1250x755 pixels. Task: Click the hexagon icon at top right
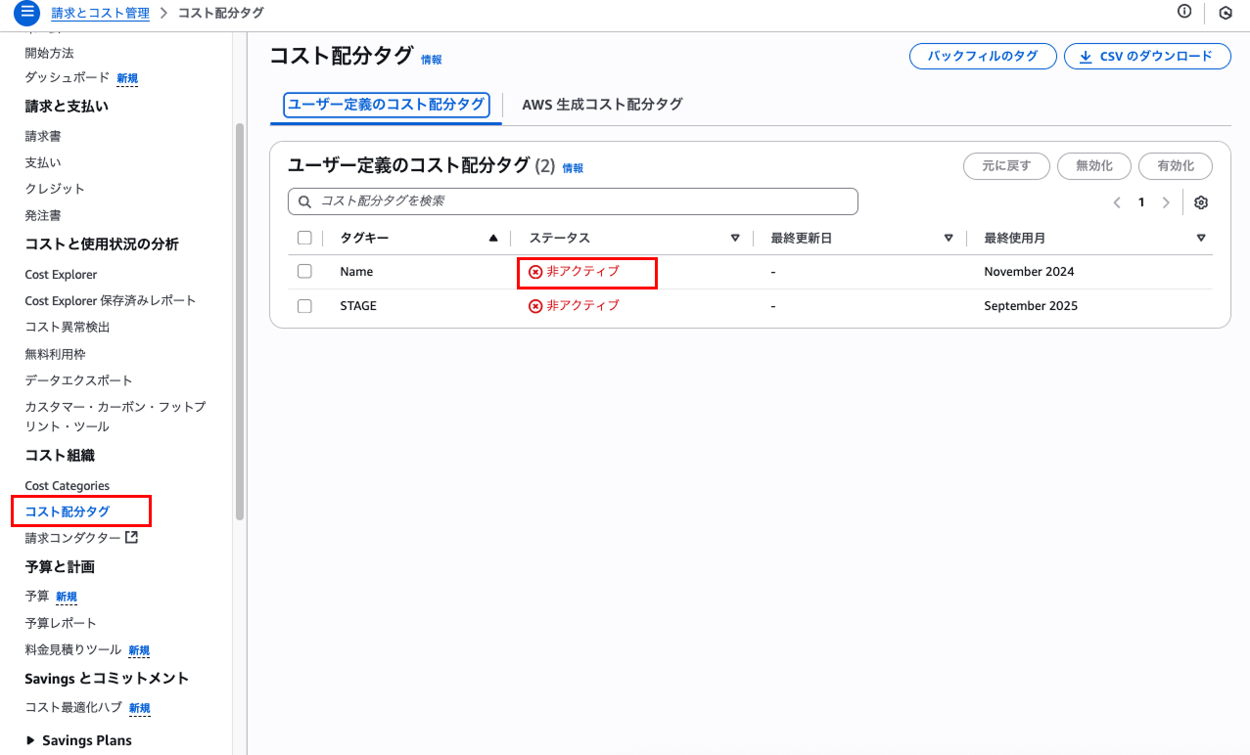click(x=1225, y=13)
